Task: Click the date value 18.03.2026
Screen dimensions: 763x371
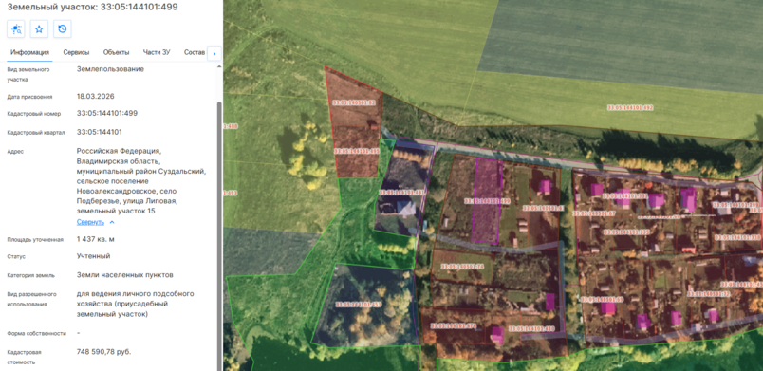Action: [95, 96]
